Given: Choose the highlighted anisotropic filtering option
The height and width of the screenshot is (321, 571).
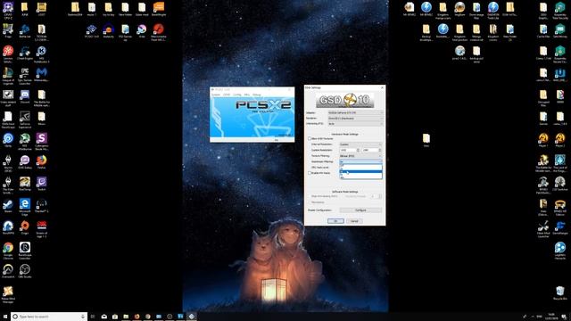Looking at the screenshot, I should click(x=360, y=172).
